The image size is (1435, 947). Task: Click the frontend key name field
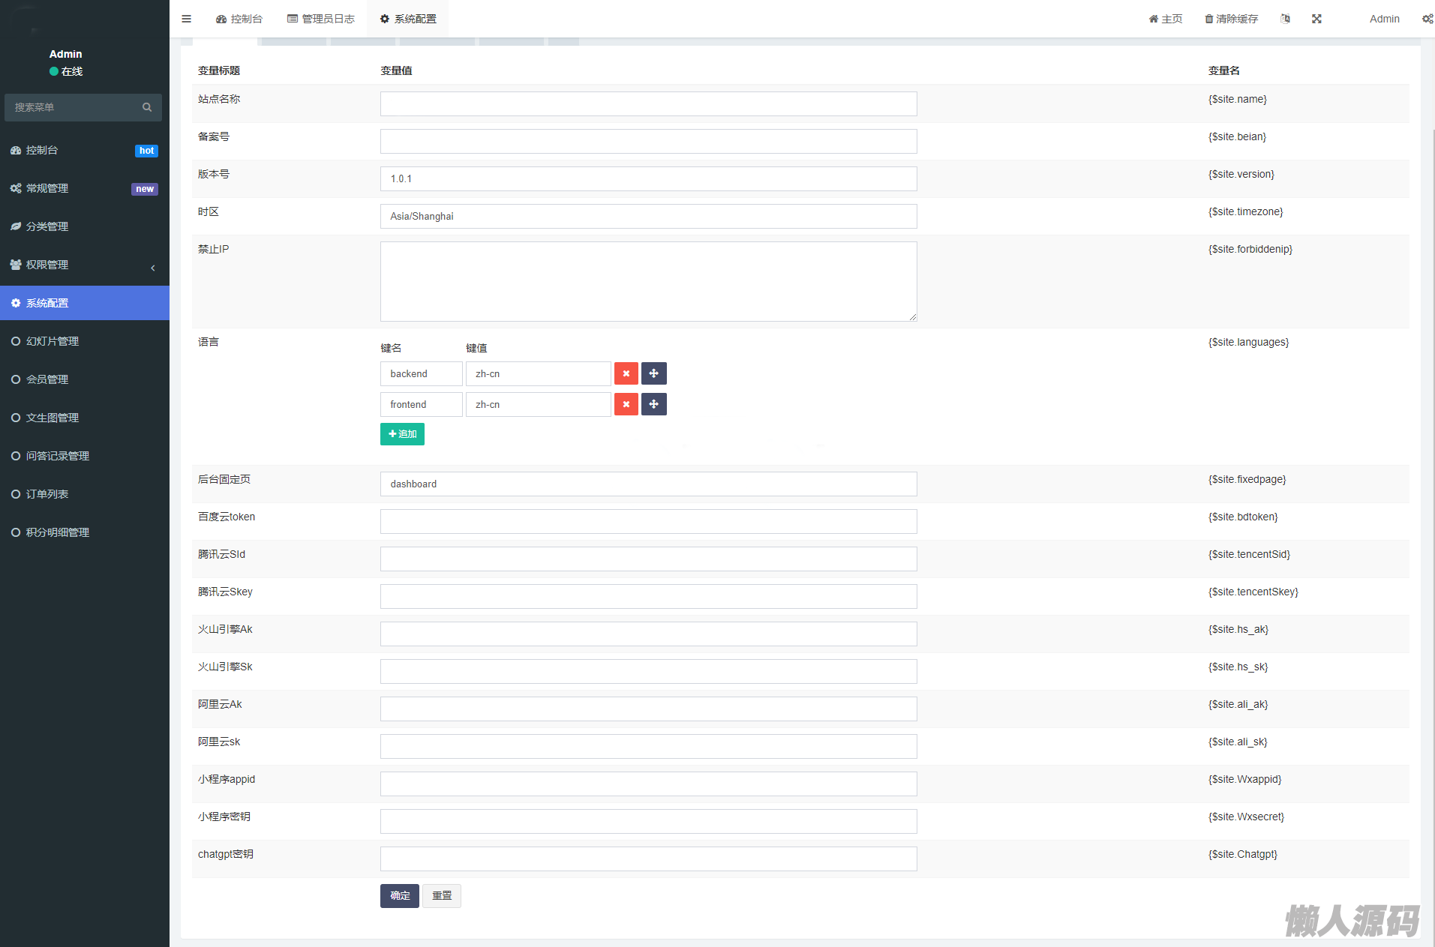422,404
